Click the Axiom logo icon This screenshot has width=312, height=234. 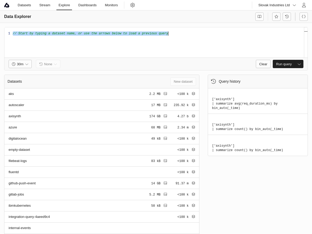(x=7, y=5)
